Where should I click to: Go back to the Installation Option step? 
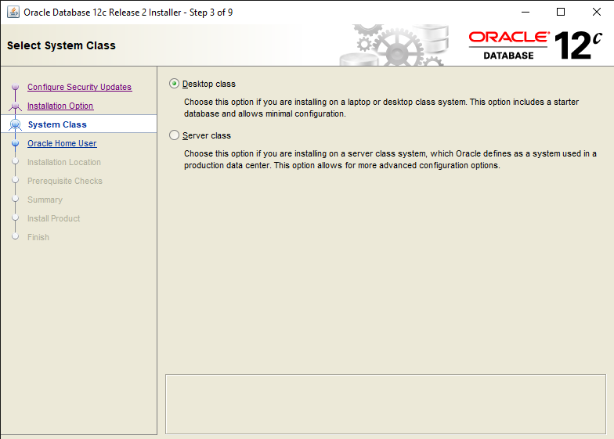(x=60, y=106)
